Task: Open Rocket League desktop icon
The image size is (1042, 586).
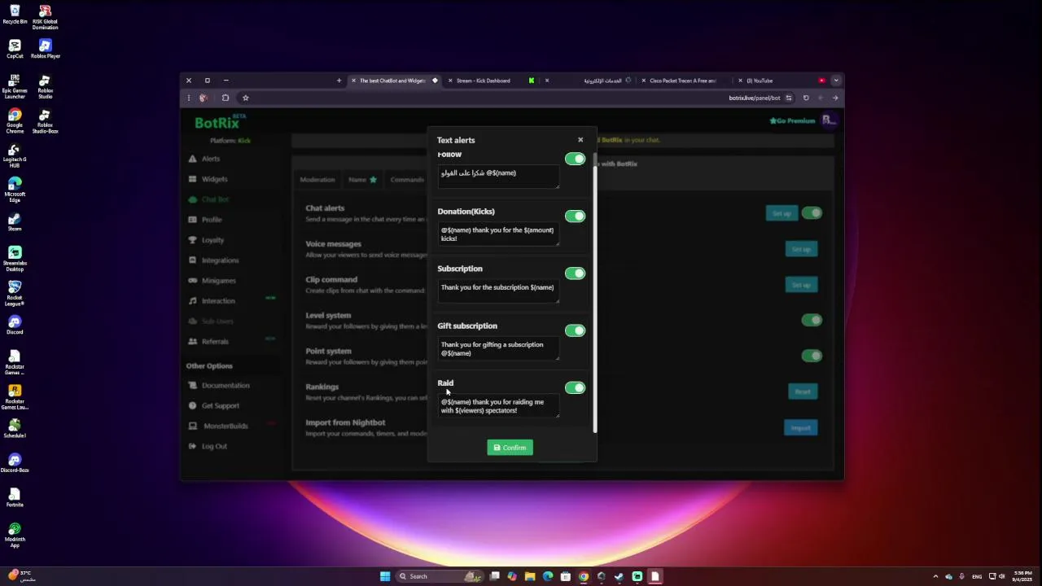Action: click(15, 293)
